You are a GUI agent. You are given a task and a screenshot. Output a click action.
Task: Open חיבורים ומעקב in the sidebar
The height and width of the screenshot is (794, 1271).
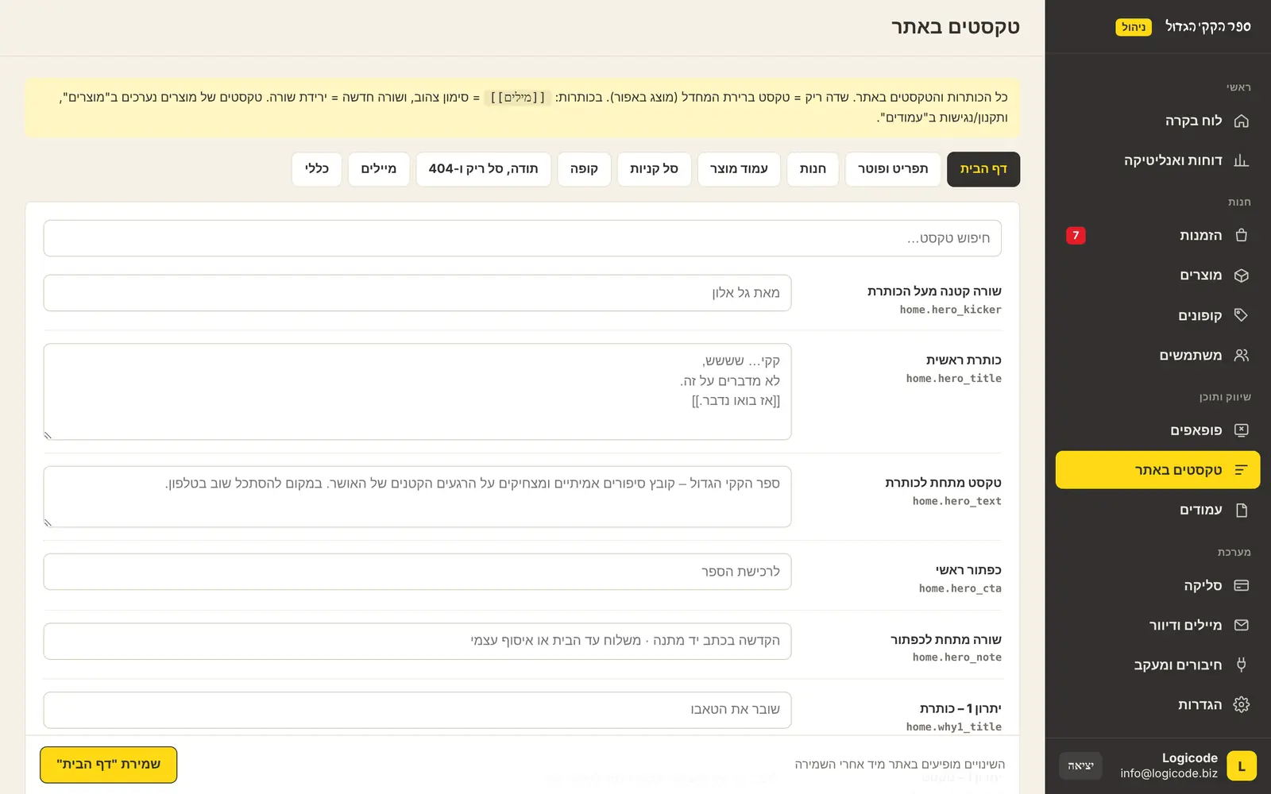tap(1158, 665)
